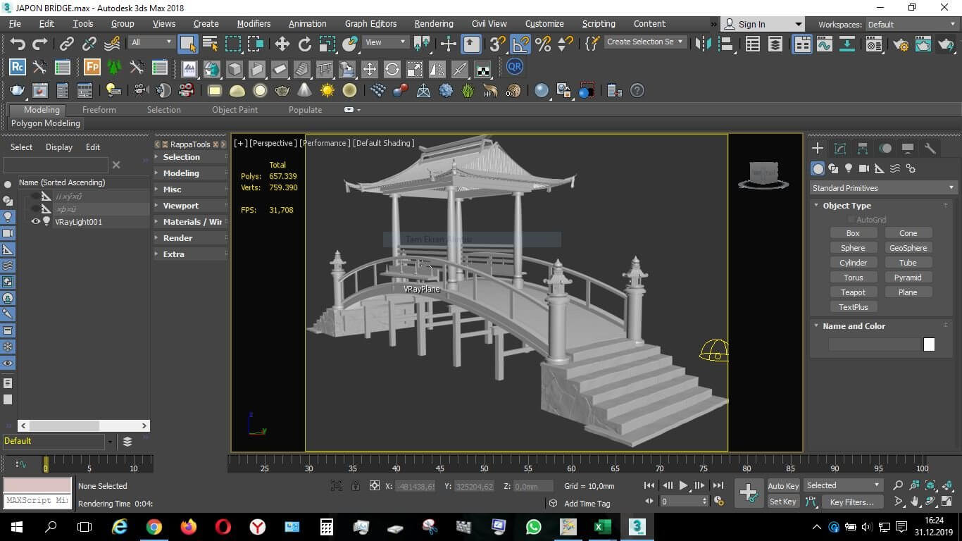Click Zoom Extents All viewport control
Image resolution: width=962 pixels, height=541 pixels.
coord(931,485)
